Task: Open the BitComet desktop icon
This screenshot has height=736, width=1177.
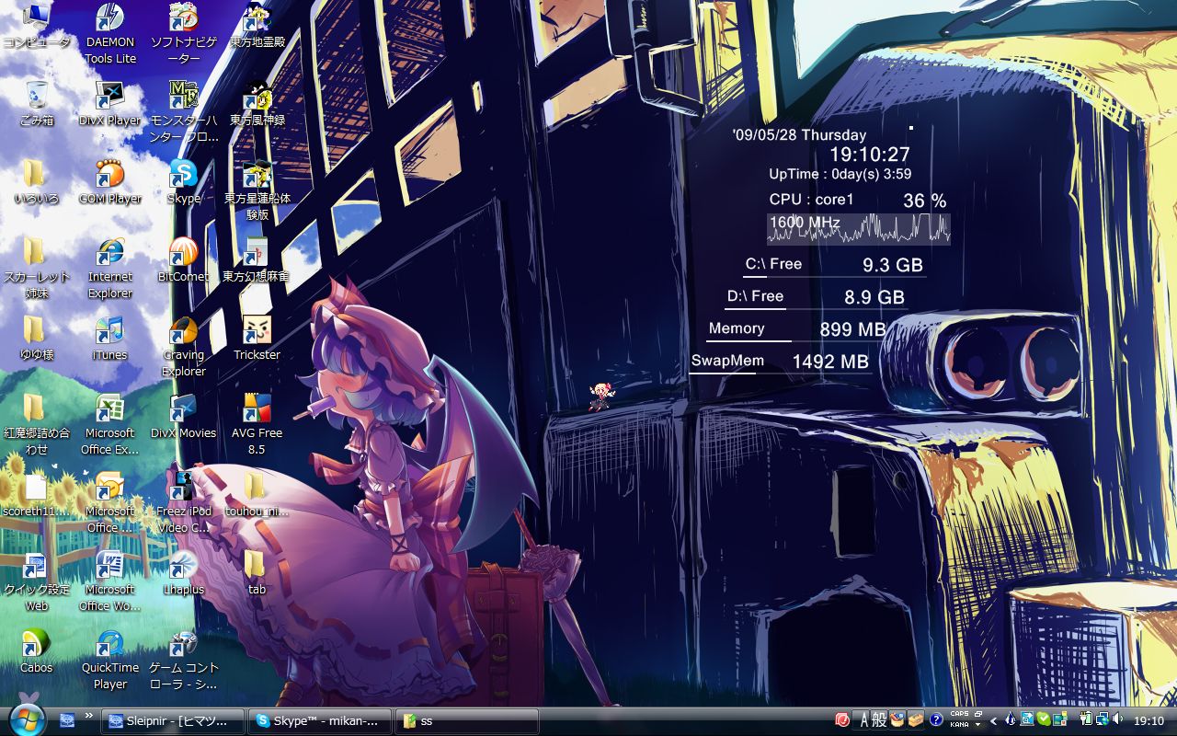Action: (x=184, y=260)
